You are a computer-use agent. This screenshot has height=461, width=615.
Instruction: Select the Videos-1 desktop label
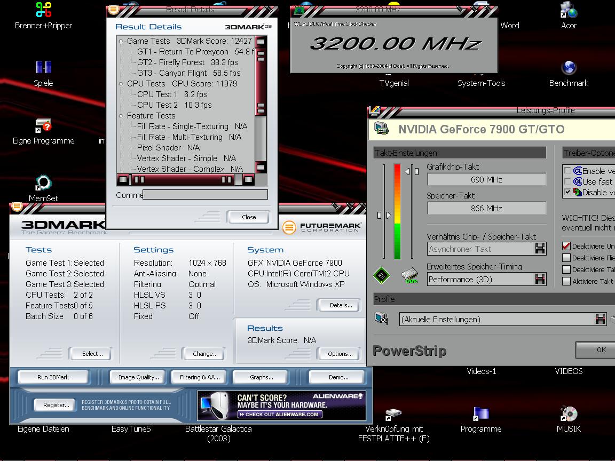pos(481,371)
